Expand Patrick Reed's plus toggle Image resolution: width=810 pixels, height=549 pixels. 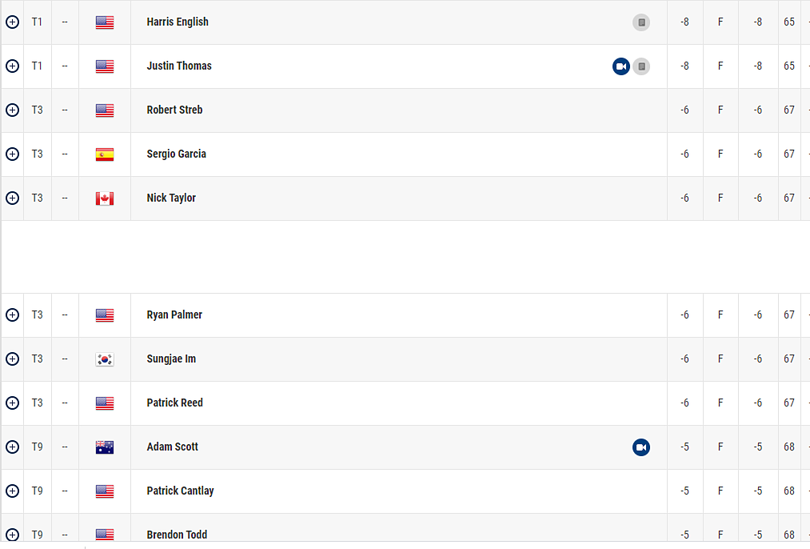point(12,403)
